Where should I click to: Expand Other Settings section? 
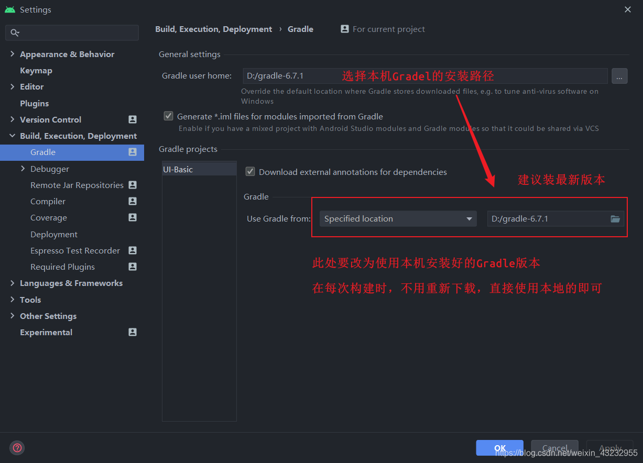click(x=13, y=316)
